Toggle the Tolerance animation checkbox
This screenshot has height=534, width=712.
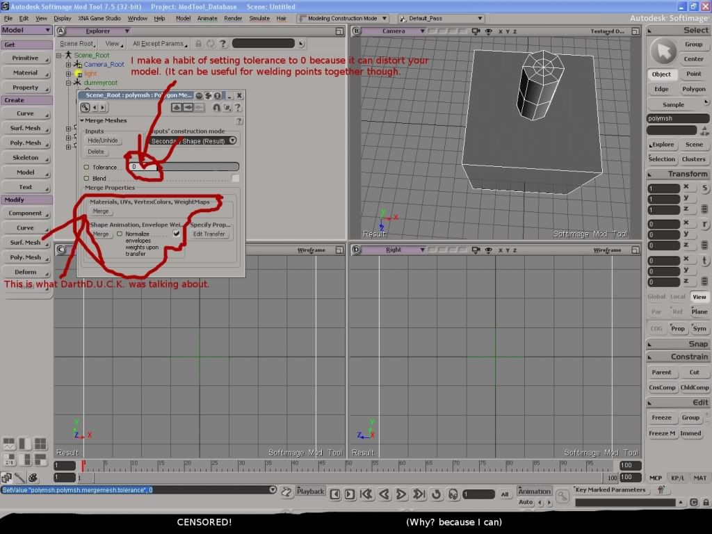(86, 167)
